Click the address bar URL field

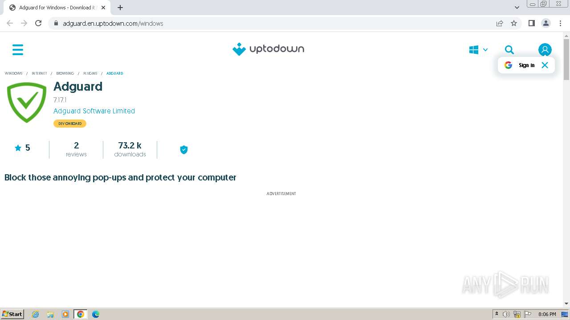tap(272, 24)
